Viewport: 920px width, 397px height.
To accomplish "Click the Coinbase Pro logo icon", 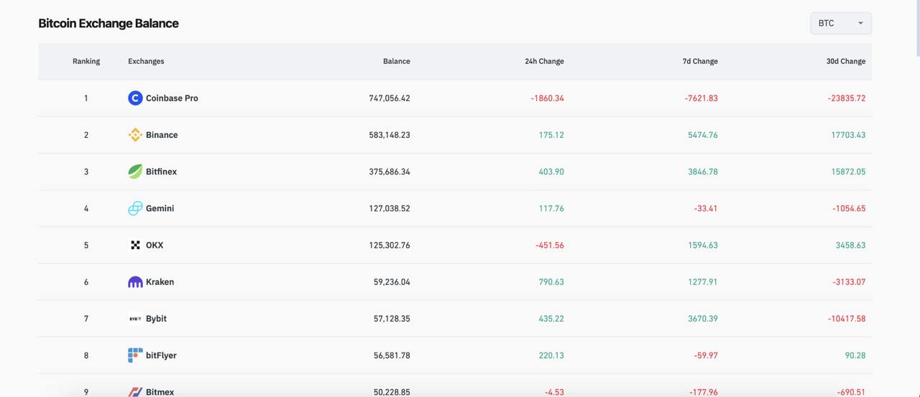I will pyautogui.click(x=135, y=98).
